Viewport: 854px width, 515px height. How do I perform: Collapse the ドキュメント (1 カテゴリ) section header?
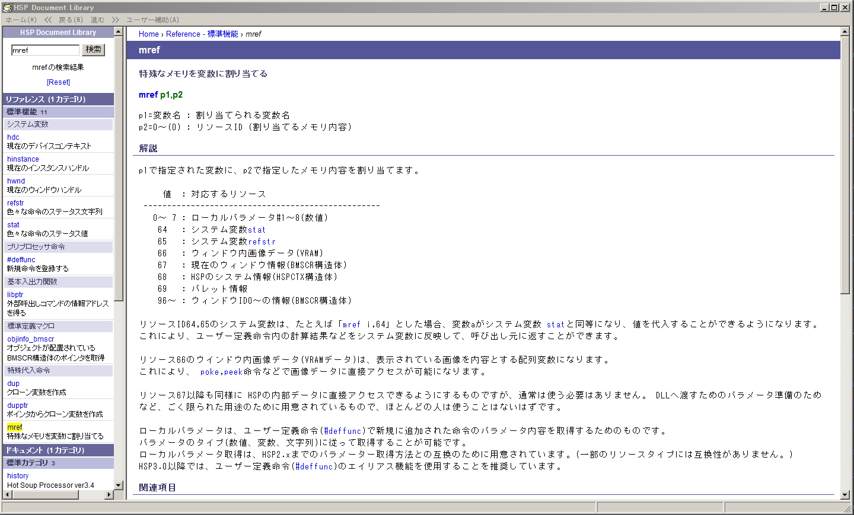point(58,450)
